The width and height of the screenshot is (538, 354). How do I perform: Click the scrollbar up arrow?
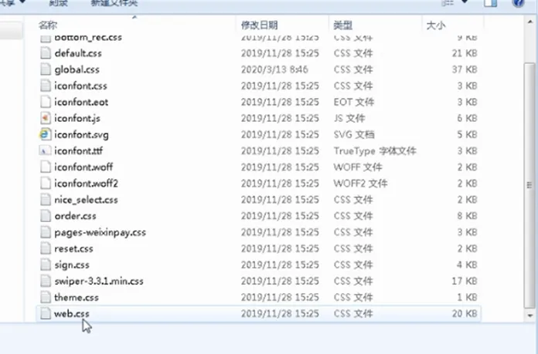(x=530, y=22)
